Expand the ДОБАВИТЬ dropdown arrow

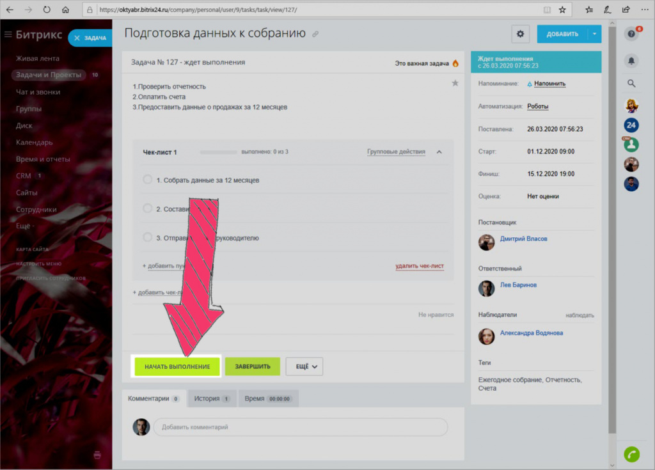click(594, 34)
